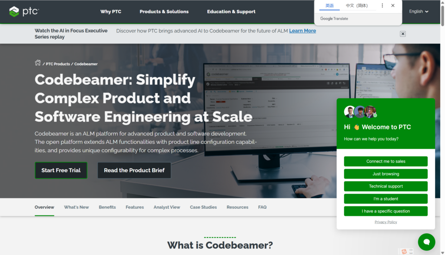Click the page's vertical scrollbar down arrow

[x=442, y=252]
